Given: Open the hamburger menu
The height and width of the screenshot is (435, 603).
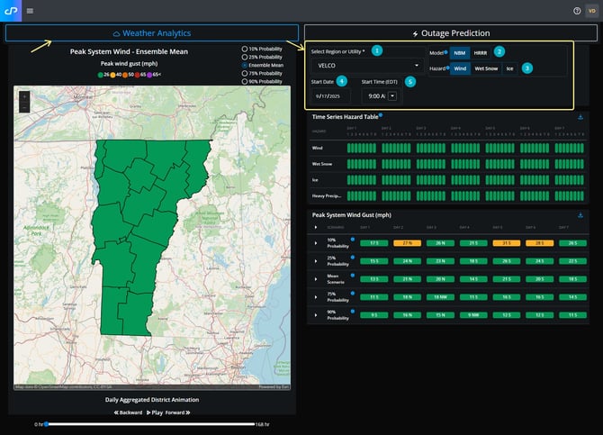Looking at the screenshot, I should (x=30, y=11).
